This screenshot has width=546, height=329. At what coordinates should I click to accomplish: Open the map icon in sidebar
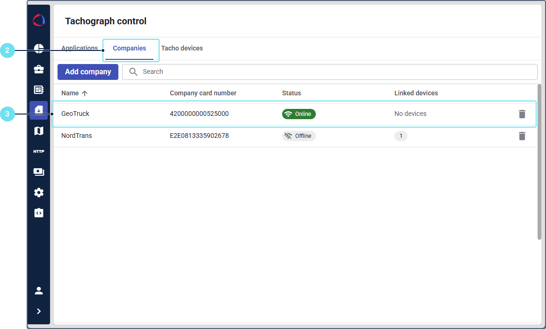(39, 131)
